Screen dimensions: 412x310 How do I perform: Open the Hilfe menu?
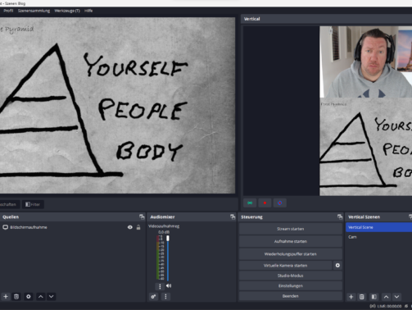click(x=88, y=11)
